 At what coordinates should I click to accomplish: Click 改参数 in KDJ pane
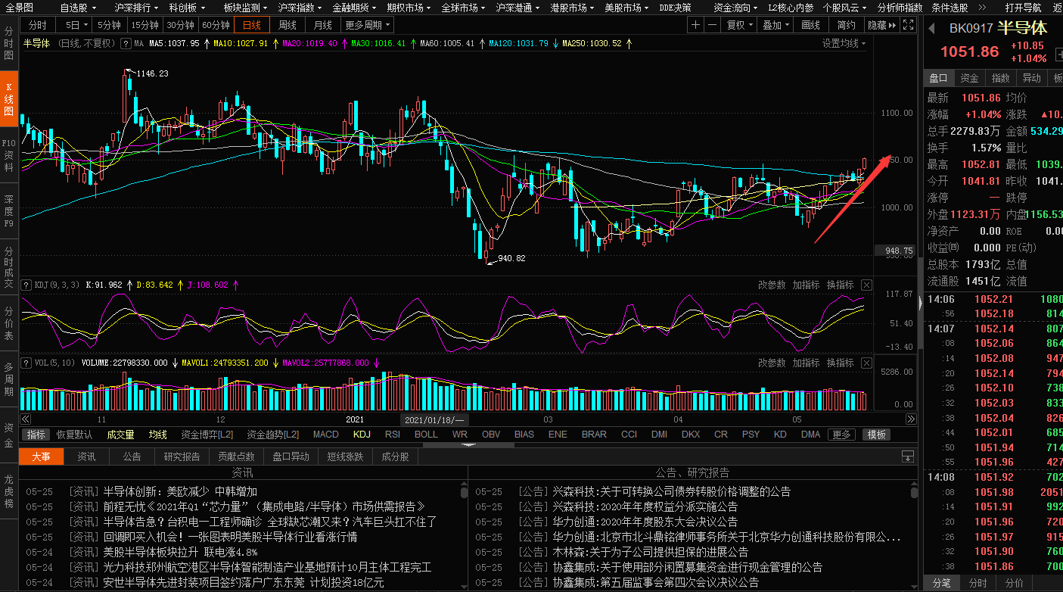(772, 285)
